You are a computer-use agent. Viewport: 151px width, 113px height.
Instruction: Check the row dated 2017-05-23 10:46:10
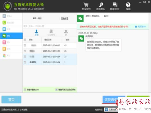tap(25, 45)
